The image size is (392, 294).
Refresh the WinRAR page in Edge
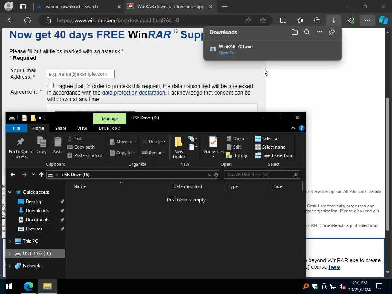pos(28,20)
